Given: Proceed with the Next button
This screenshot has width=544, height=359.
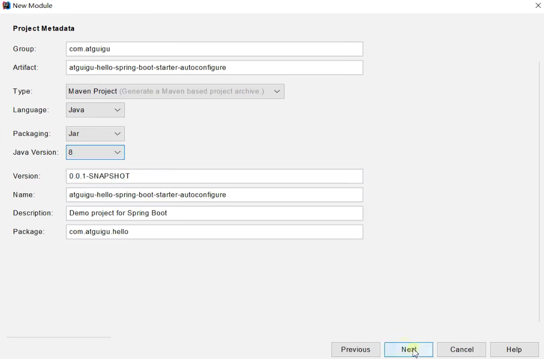Looking at the screenshot, I should 409,350.
